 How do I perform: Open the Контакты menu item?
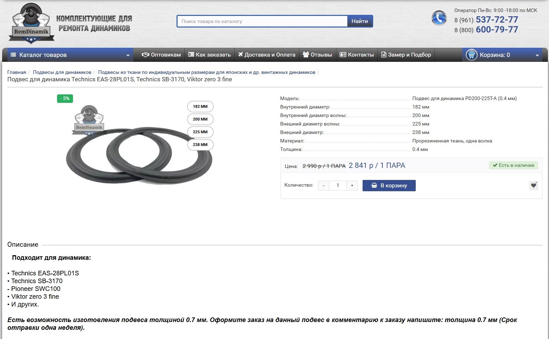coord(357,55)
